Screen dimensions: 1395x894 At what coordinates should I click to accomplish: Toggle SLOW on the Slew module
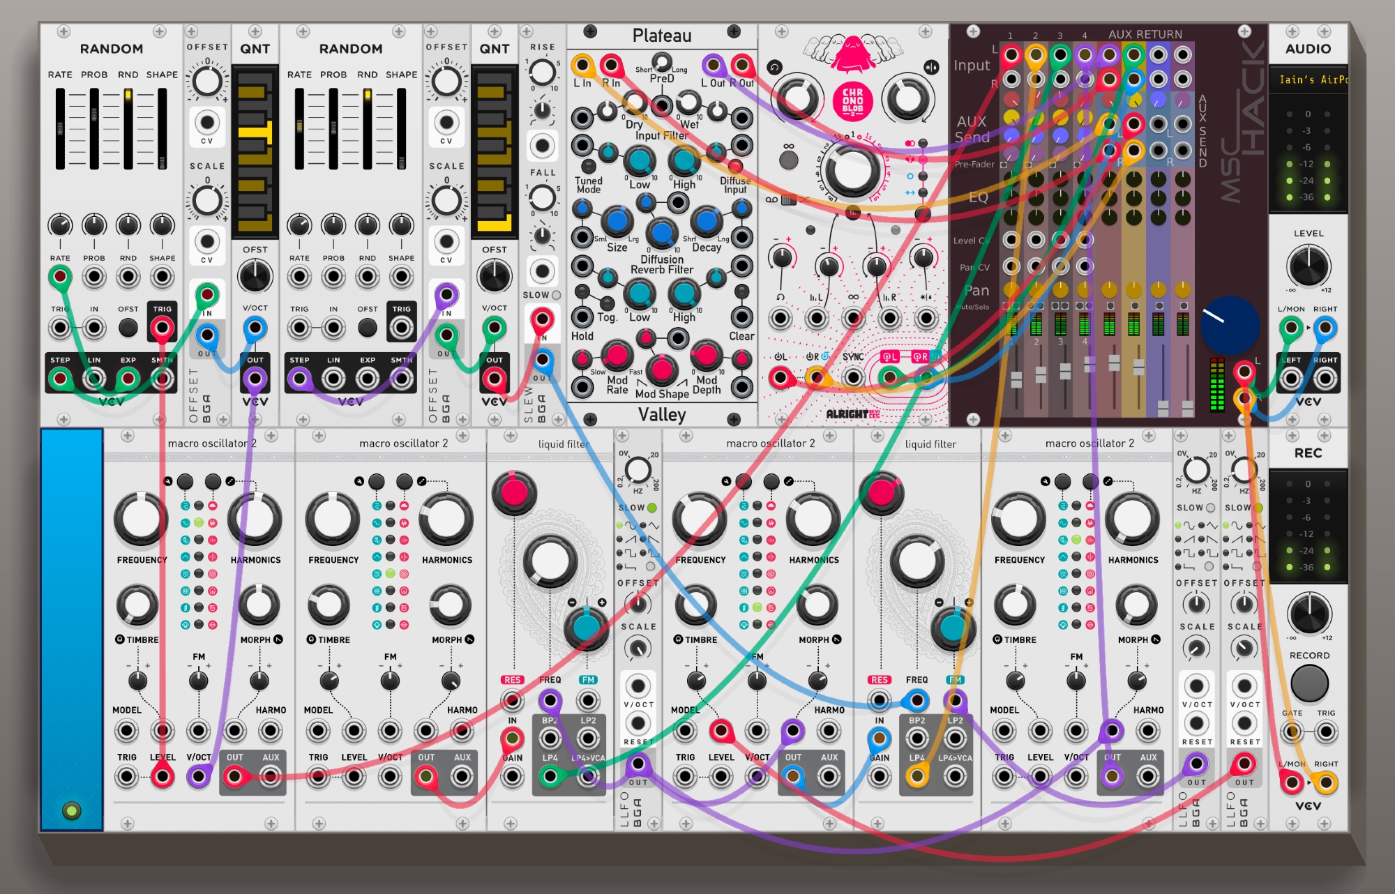click(x=556, y=295)
